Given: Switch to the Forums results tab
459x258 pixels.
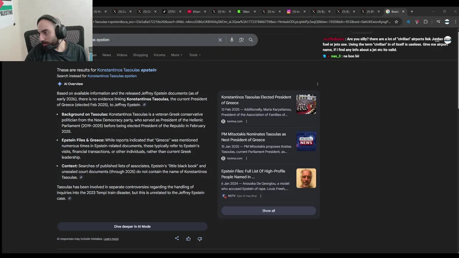Looking at the screenshot, I should tap(160, 55).
